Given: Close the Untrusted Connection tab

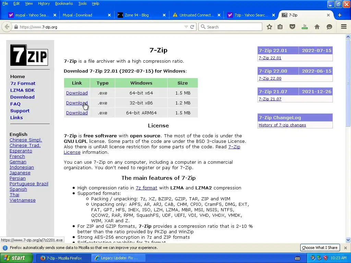Looking at the screenshot, I should pos(219,15).
